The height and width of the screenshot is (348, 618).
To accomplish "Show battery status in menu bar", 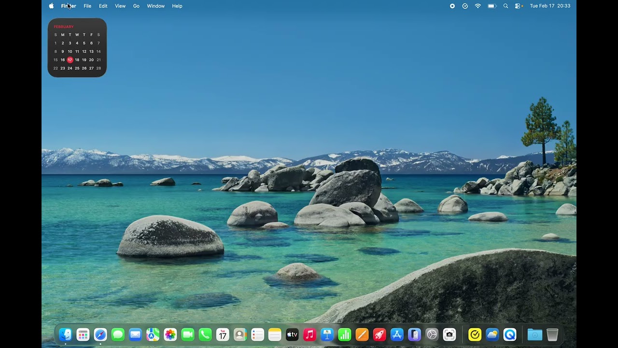I will pos(492,6).
